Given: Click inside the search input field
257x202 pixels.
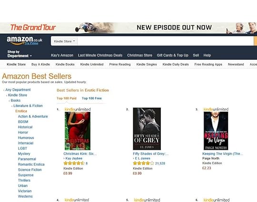Looking at the screenshot, I should click(165, 41).
